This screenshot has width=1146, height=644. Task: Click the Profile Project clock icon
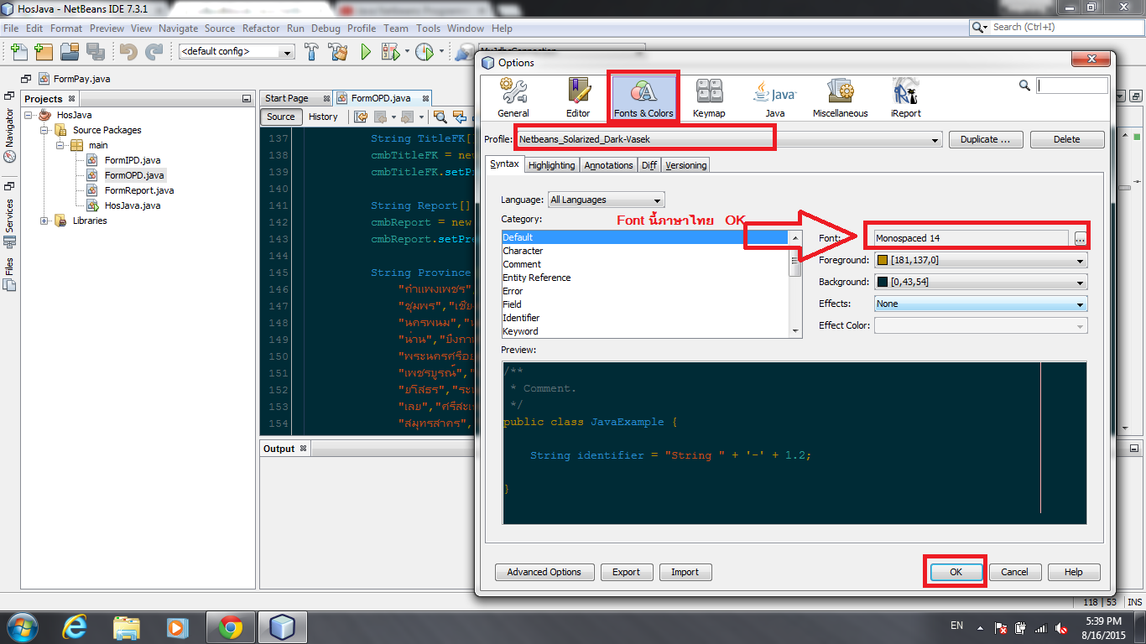pos(424,52)
